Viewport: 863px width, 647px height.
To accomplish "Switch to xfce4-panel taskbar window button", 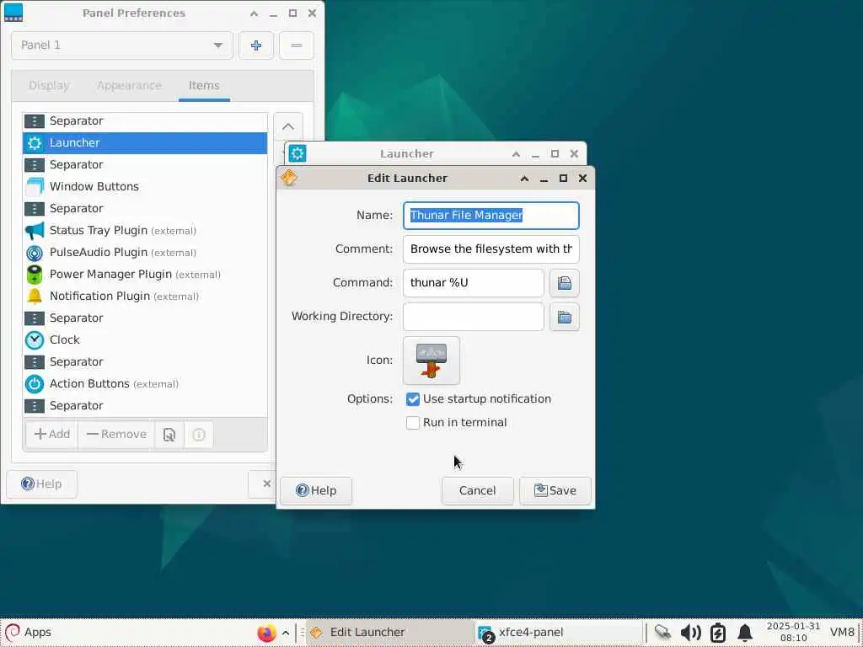I will (x=559, y=633).
